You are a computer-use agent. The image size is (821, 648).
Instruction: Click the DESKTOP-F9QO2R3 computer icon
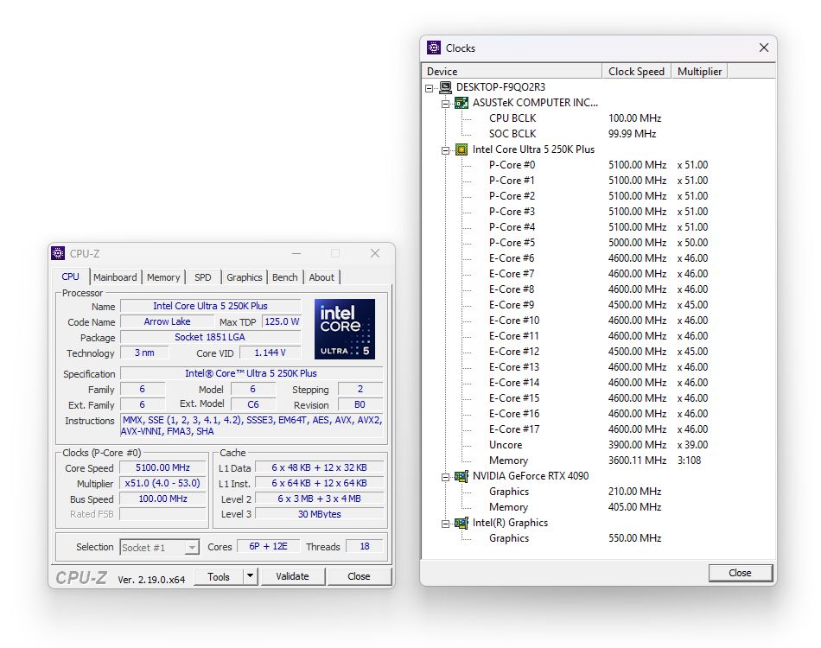(x=446, y=87)
